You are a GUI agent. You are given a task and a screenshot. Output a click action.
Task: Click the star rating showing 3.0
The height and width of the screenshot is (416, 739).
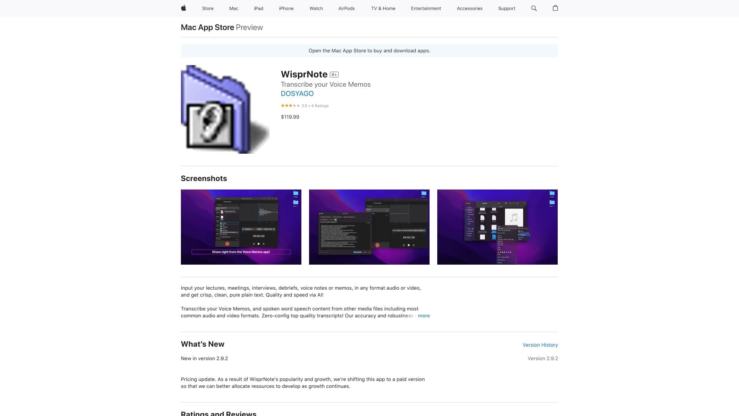[x=289, y=105]
